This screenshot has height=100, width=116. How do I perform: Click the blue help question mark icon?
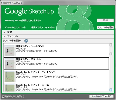tap(26, 41)
